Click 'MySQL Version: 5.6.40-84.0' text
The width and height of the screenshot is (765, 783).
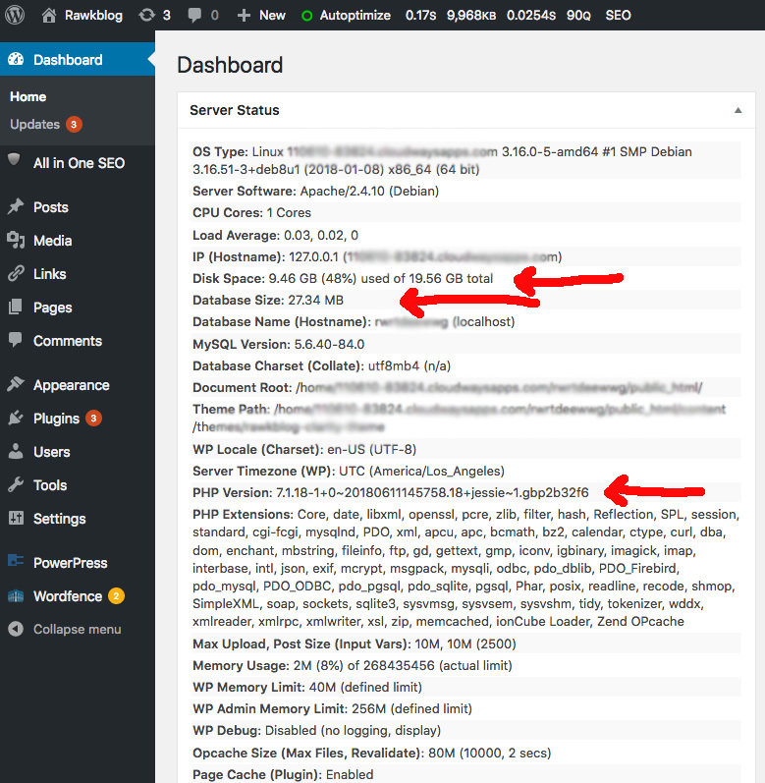pos(279,345)
